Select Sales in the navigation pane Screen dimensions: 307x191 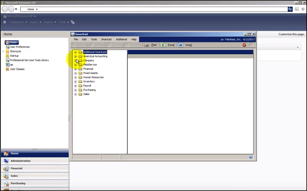pos(35,176)
